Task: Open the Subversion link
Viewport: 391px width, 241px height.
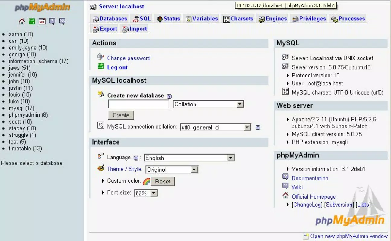Action: [x=339, y=205]
